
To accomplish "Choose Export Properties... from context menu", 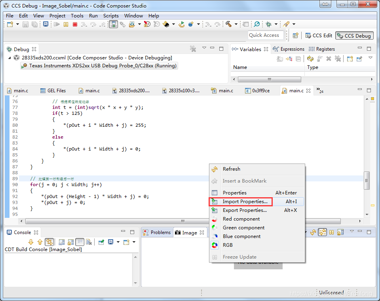I will [x=257, y=210].
